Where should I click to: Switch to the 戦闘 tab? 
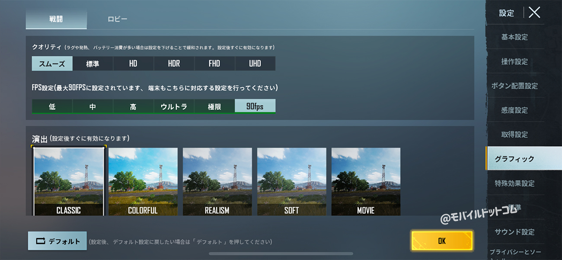point(56,19)
